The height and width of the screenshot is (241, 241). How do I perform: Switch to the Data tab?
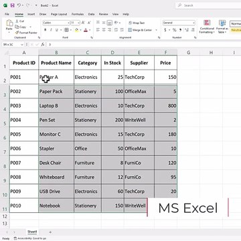point(91,14)
